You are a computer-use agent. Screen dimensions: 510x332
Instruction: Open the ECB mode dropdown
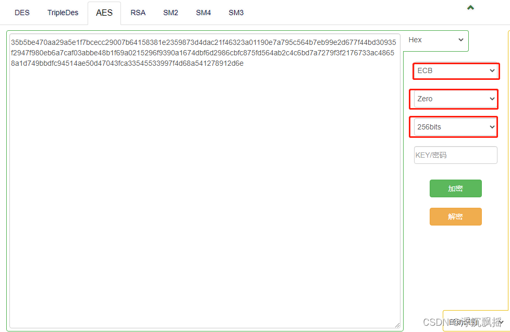[x=456, y=70]
